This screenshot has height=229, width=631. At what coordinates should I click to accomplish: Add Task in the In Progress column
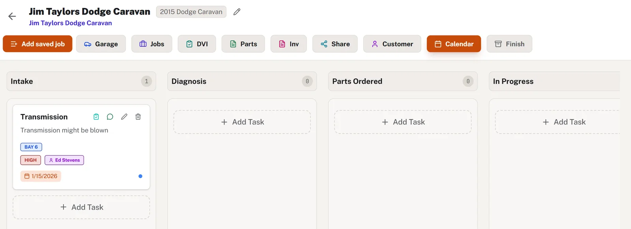558,122
